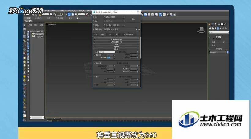Click the Camera001 name field in command panel
This screenshot has height=139, width=251.
[218, 52]
